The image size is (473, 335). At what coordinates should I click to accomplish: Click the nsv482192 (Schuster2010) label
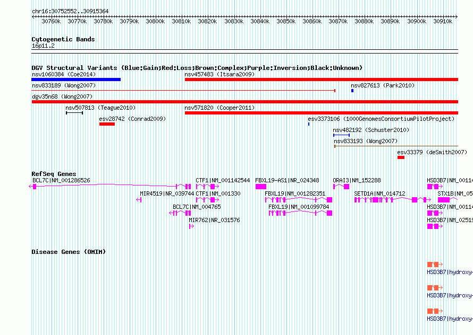pos(371,130)
